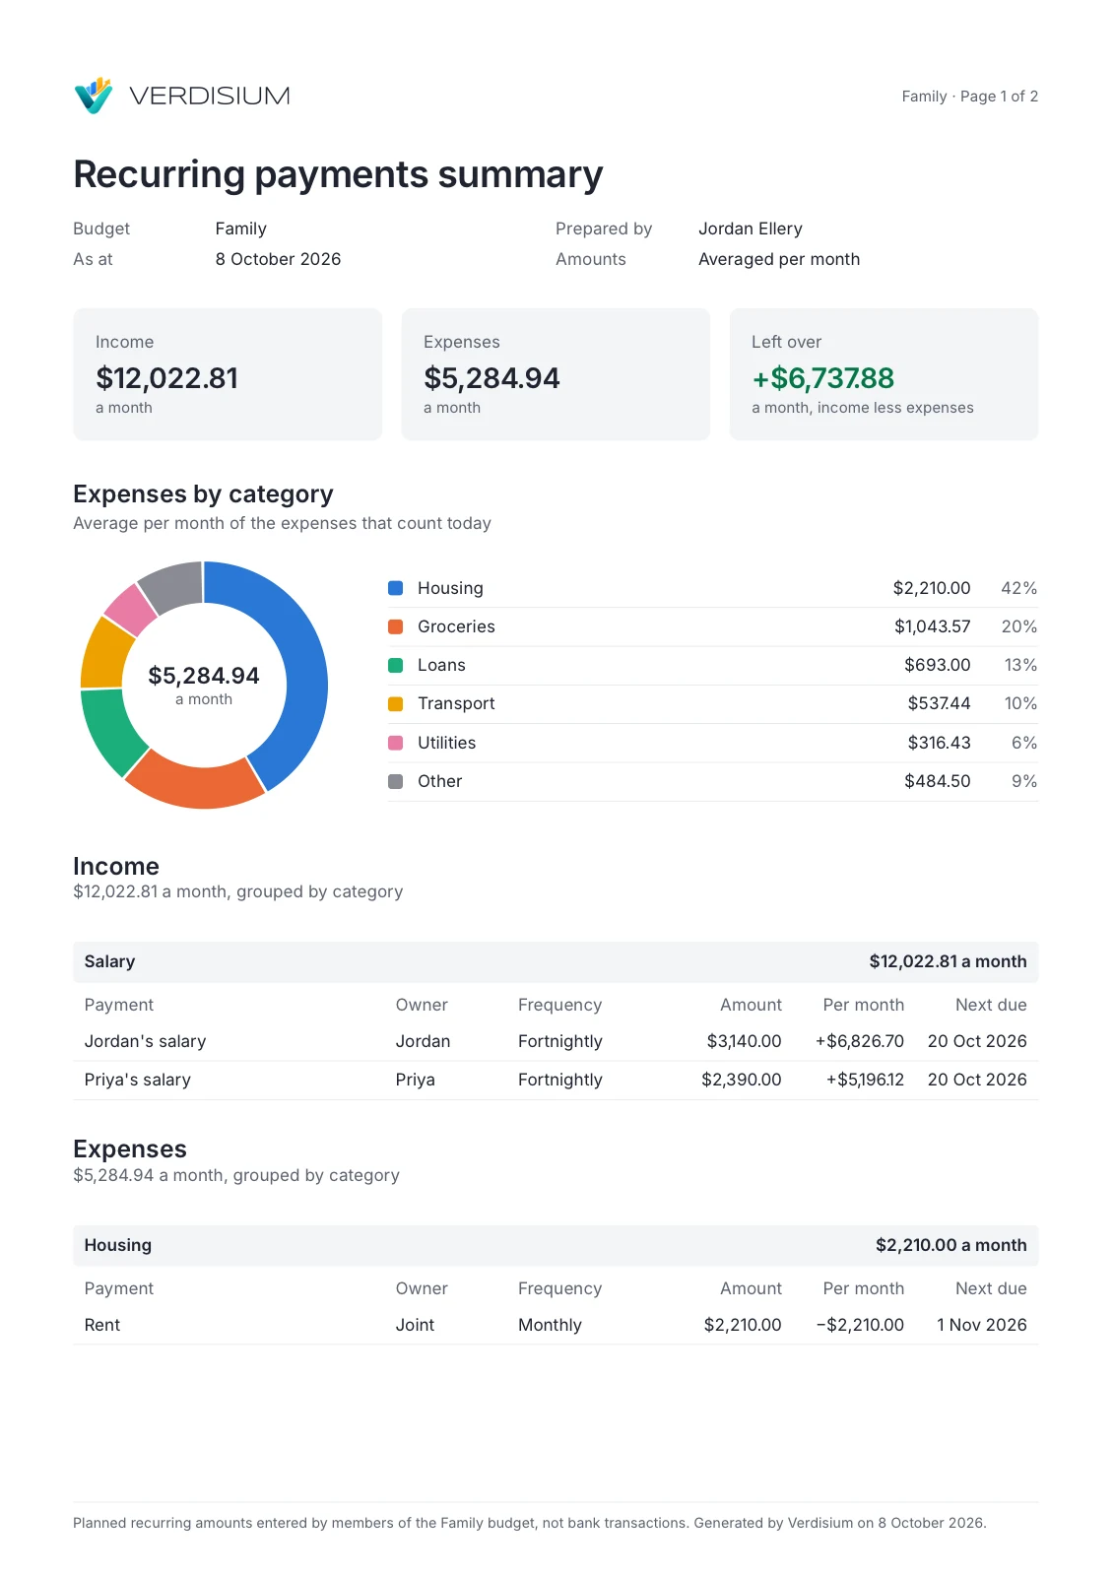This screenshot has height=1576, width=1114.
Task: Click the Income card value $12,022.81
Action: point(166,378)
